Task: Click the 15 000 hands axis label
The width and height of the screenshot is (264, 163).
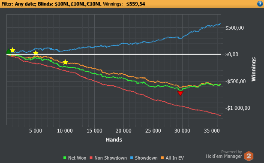Action: 94,131
